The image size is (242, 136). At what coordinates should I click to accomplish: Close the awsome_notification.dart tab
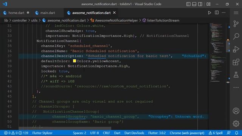coord(114,12)
